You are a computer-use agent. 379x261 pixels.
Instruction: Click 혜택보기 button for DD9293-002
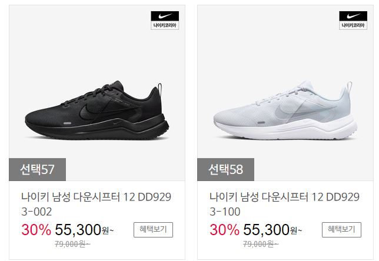153,230
